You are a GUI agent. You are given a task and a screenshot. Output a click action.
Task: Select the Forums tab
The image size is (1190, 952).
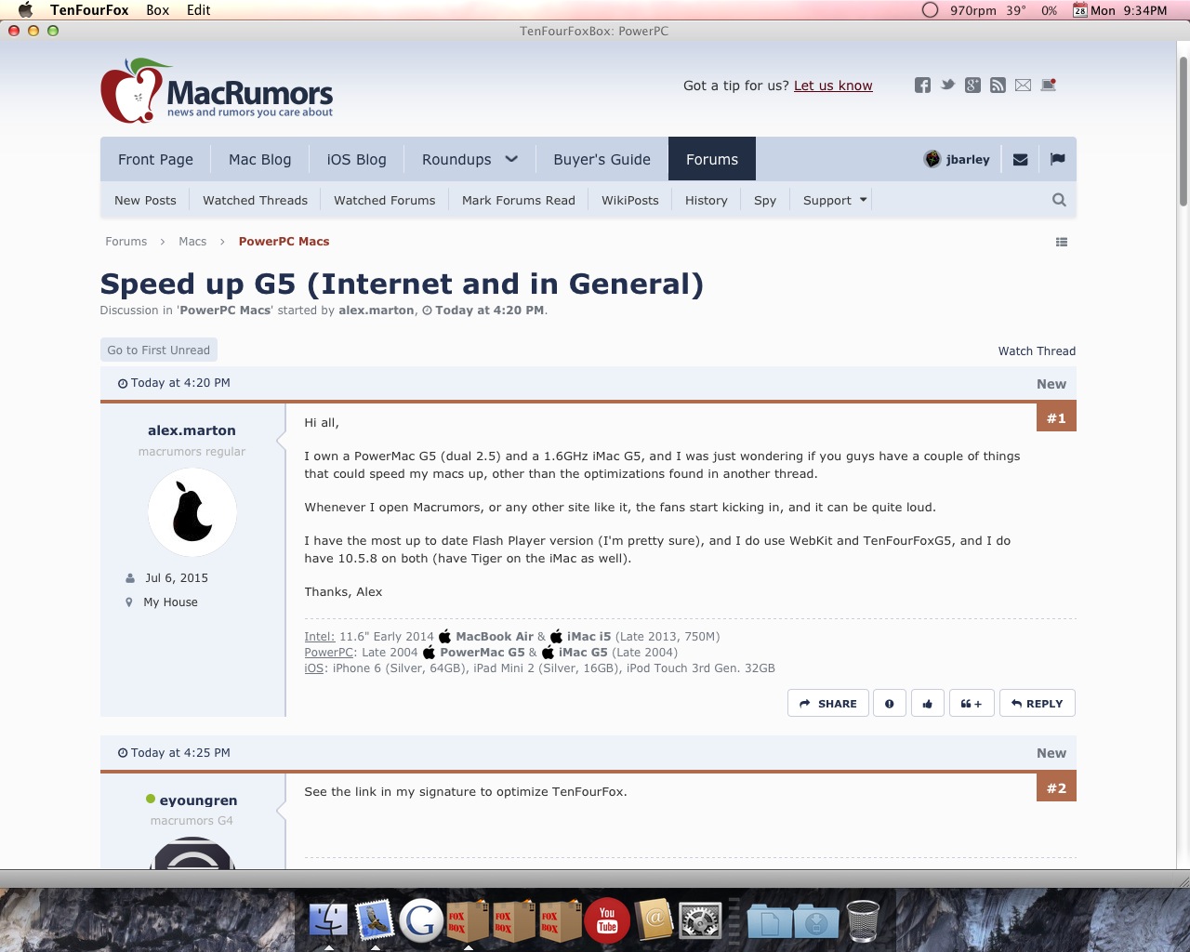click(712, 159)
